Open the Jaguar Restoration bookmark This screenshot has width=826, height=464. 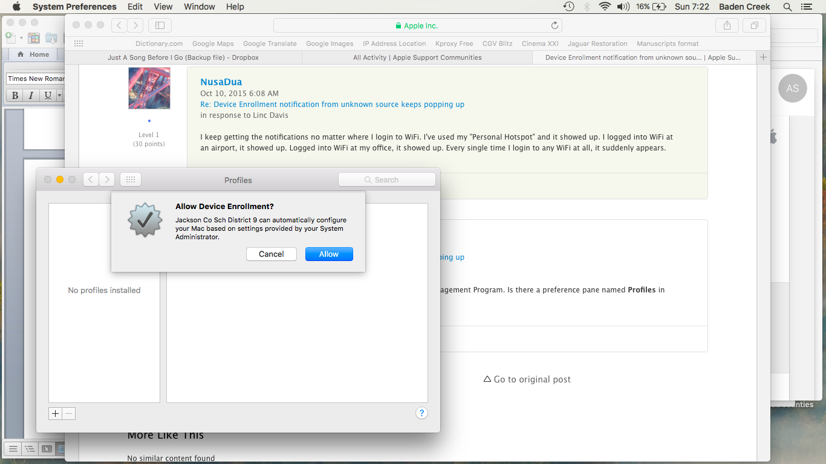(597, 43)
